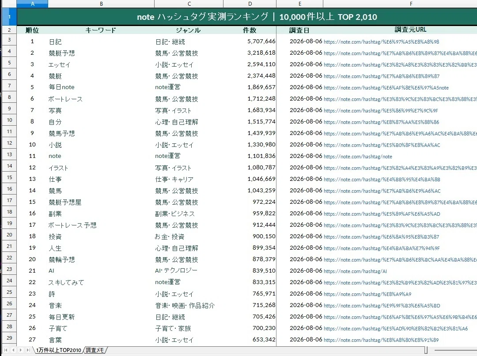This screenshot has height=356, width=477.
Task: Select the keyword cell 競艇予想
Action: click(62, 53)
